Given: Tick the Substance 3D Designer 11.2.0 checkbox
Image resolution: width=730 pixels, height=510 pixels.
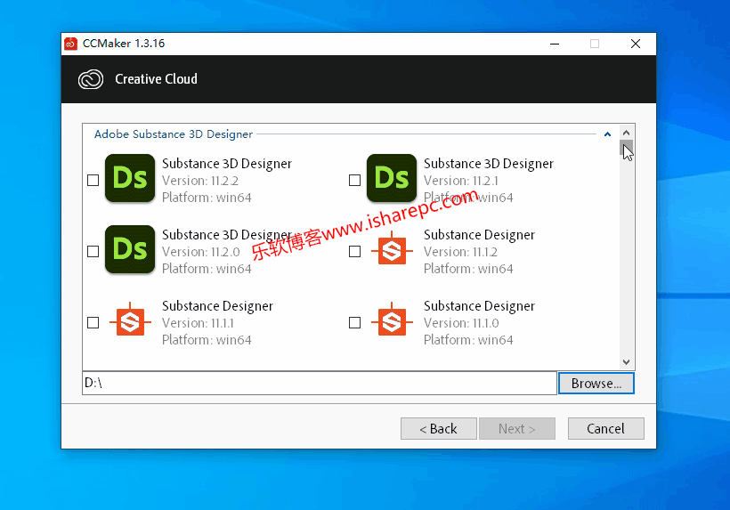Looking at the screenshot, I should (93, 251).
